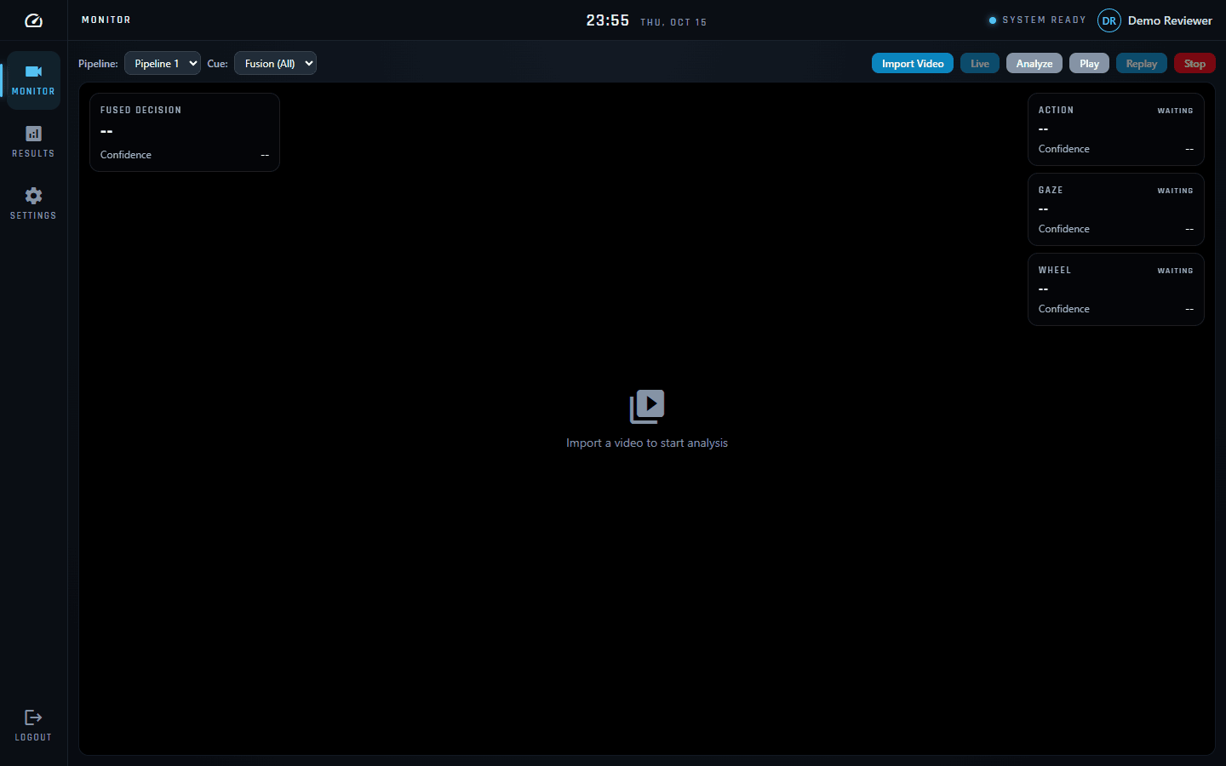Click the video library placeholder icon
Viewport: 1226px width, 766px height.
[x=647, y=407]
